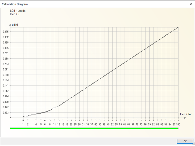Click increment label 97 on horizontal axis

pyautogui.click(x=174, y=124)
